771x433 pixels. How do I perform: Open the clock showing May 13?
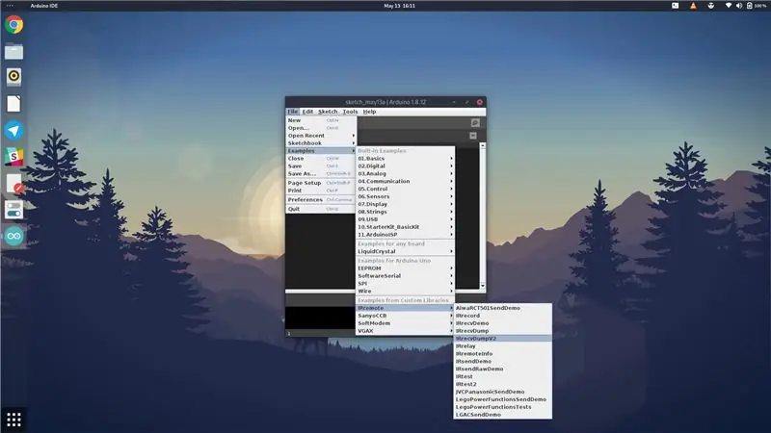399,6
